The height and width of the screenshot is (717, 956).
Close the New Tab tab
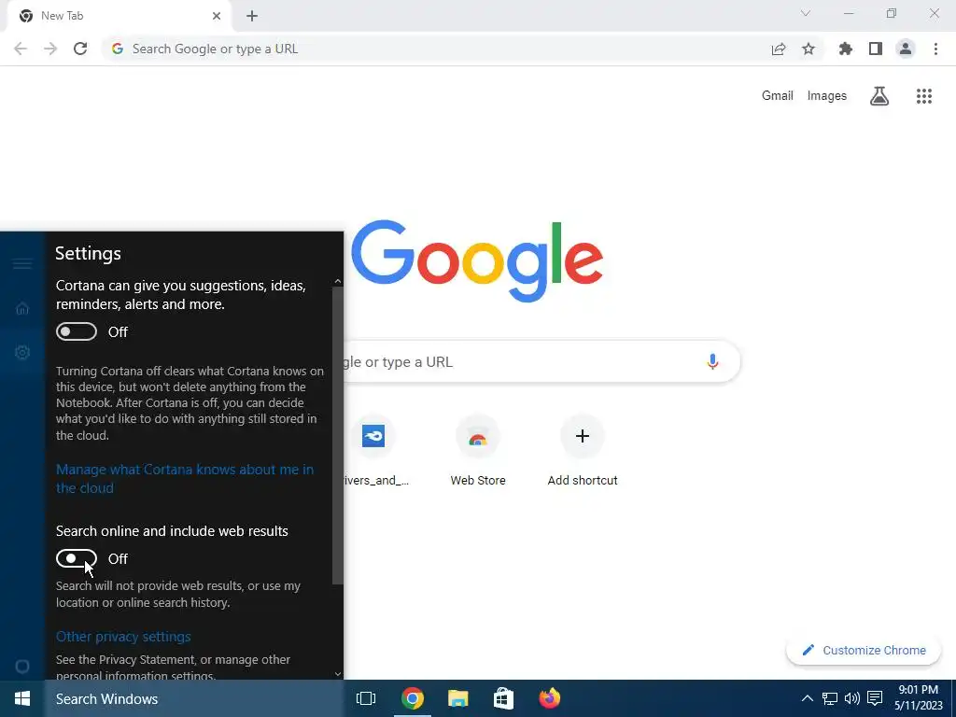[217, 16]
